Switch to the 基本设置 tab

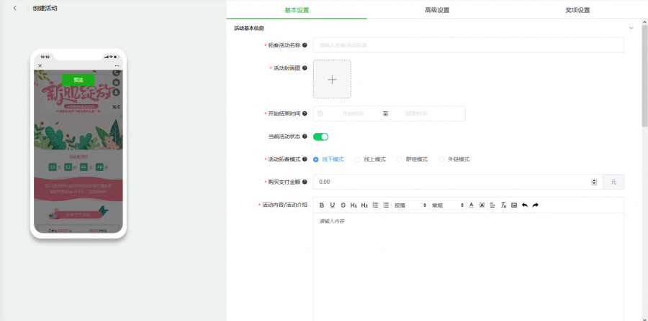coord(297,10)
